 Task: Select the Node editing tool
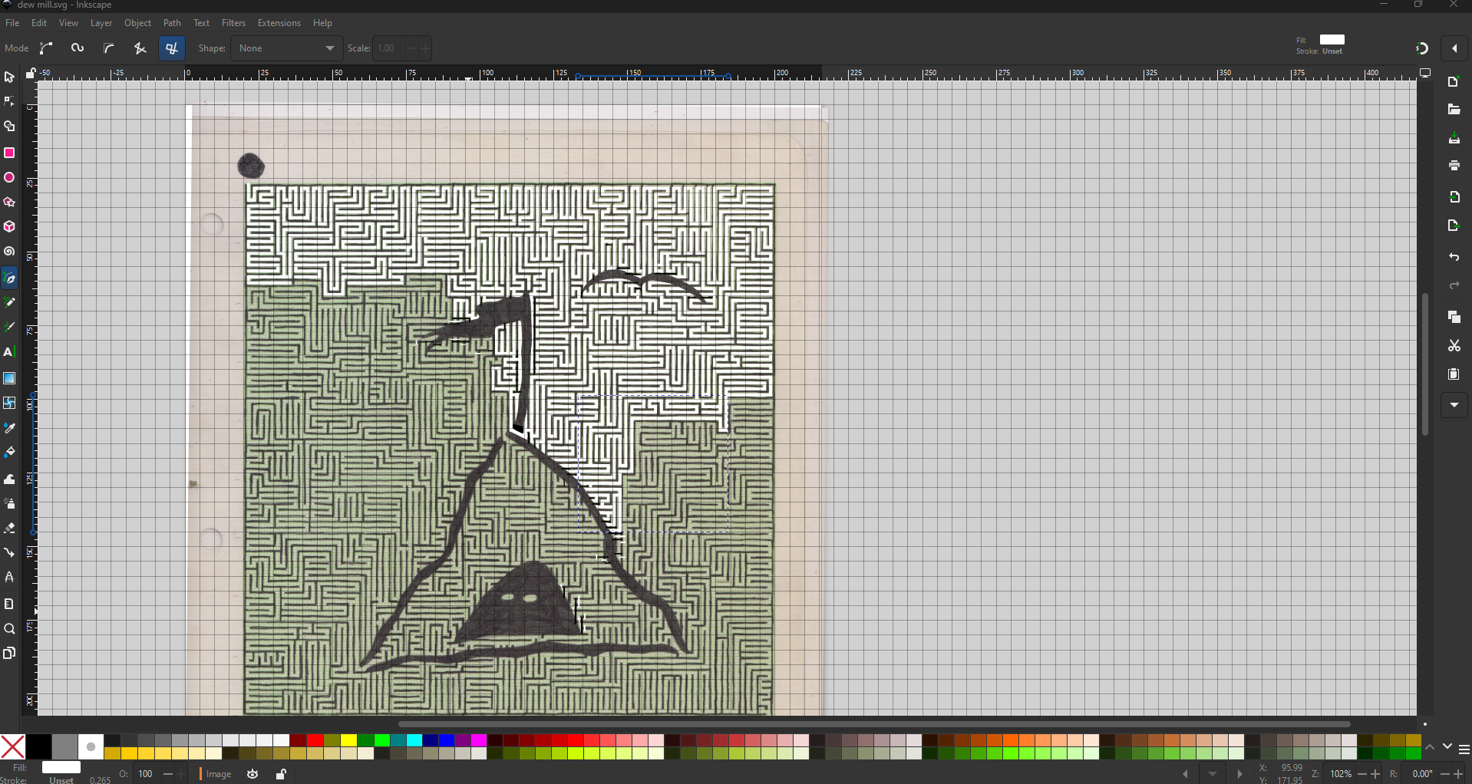point(9,102)
